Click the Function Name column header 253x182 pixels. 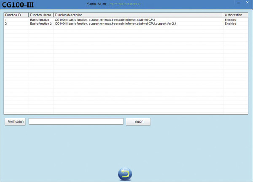(41, 15)
